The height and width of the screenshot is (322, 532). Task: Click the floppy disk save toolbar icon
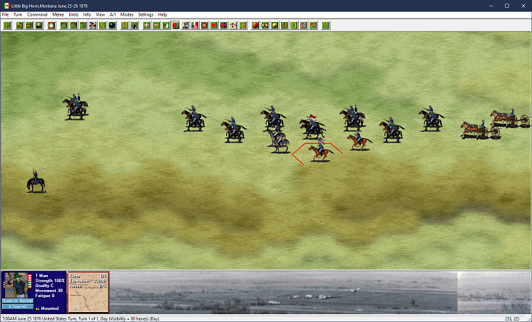(x=39, y=26)
